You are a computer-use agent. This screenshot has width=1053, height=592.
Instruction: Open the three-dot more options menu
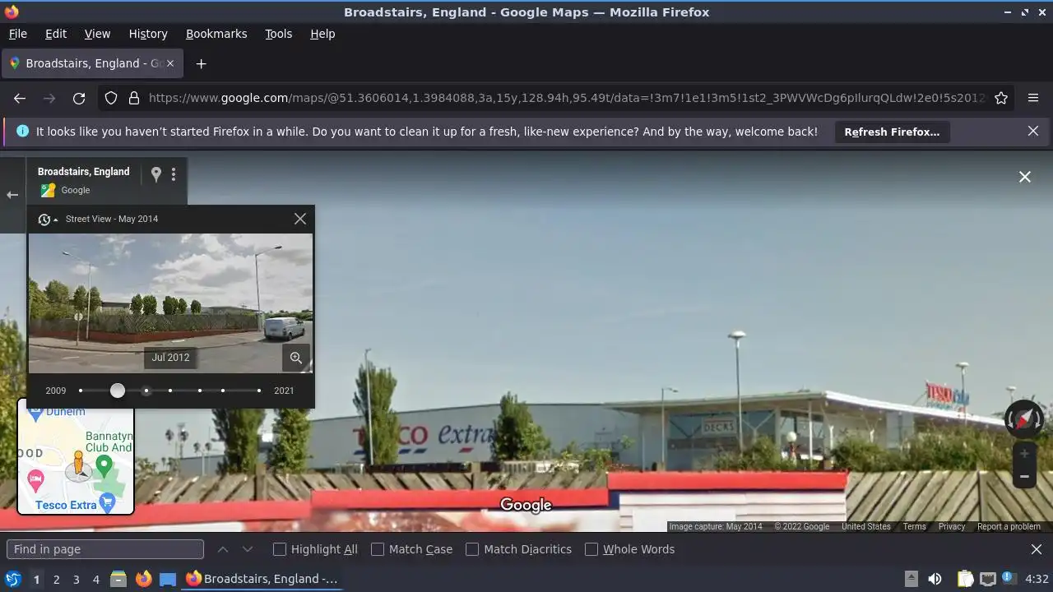pyautogui.click(x=174, y=174)
